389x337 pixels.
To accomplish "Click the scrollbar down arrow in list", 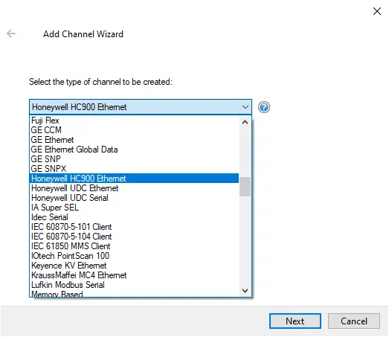I will click(x=245, y=291).
